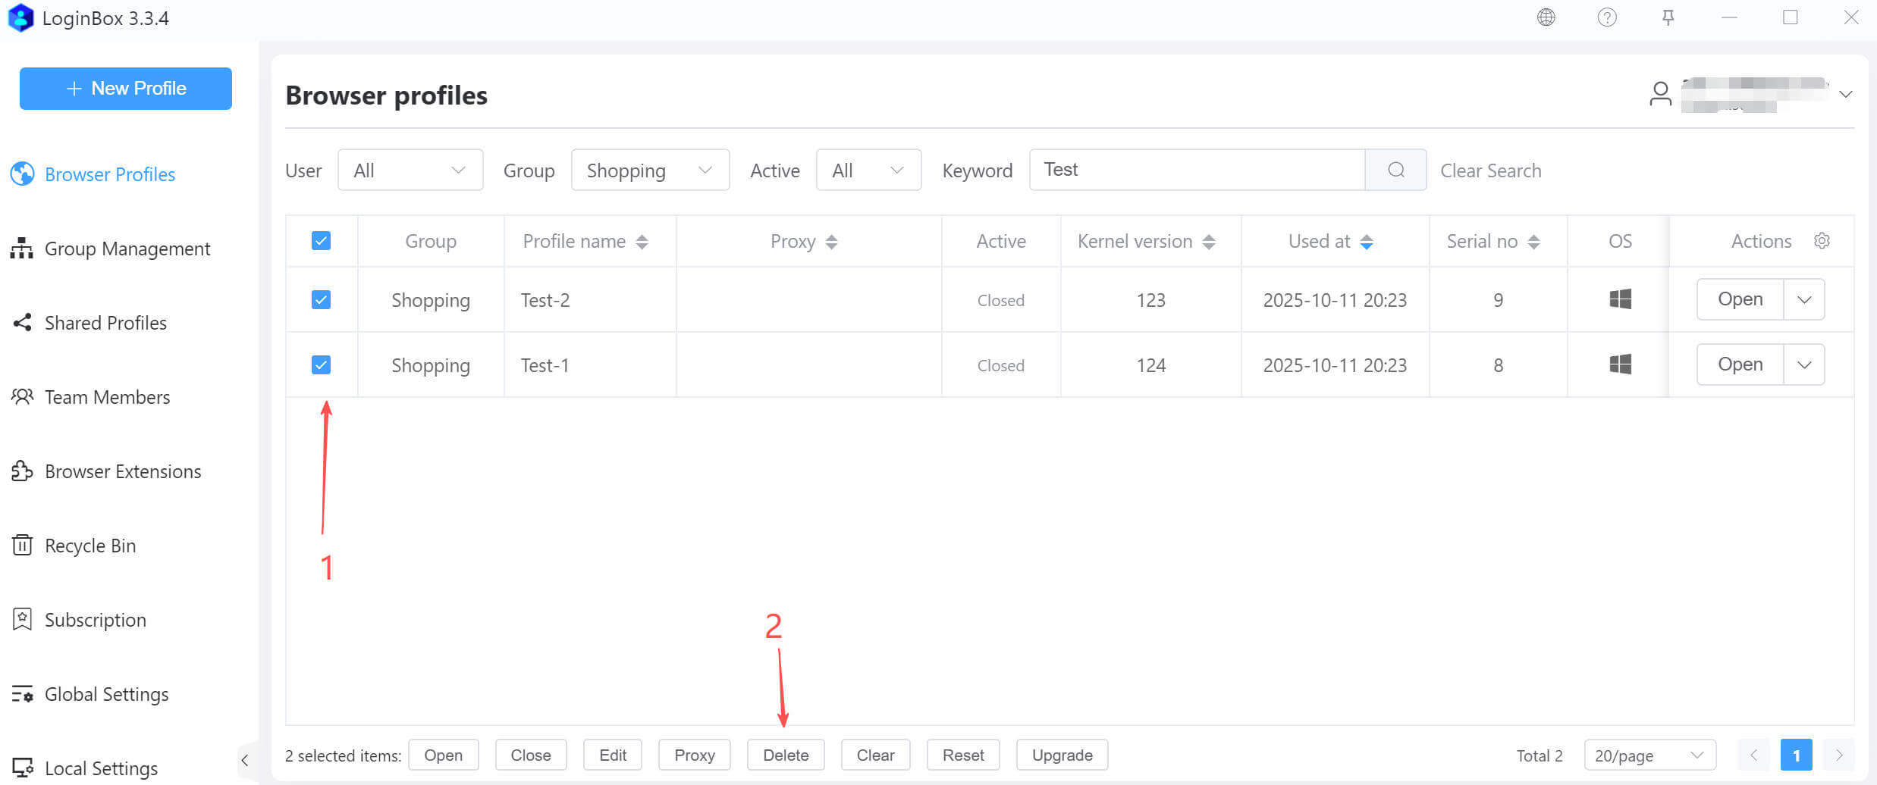Click the Clear Search link
Viewport: 1877px width, 785px height.
click(x=1490, y=170)
